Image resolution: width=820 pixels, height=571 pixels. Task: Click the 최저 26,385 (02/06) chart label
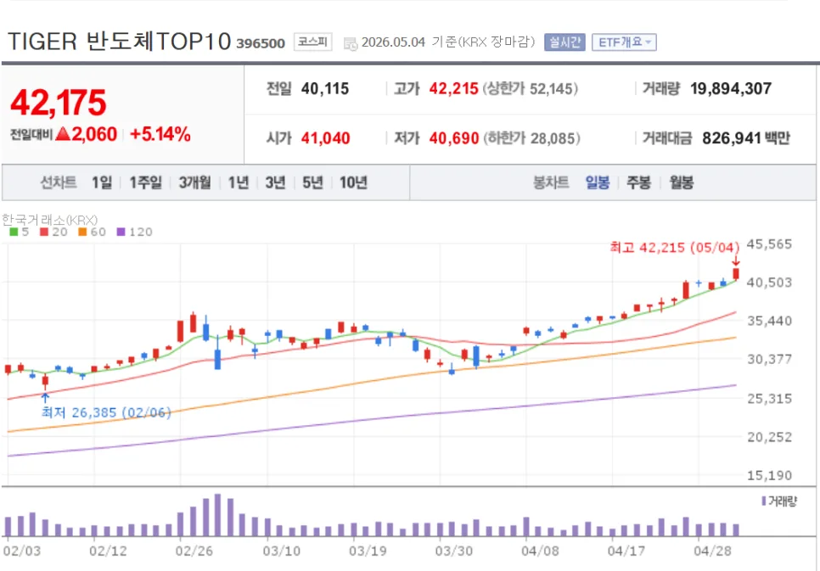click(x=106, y=412)
